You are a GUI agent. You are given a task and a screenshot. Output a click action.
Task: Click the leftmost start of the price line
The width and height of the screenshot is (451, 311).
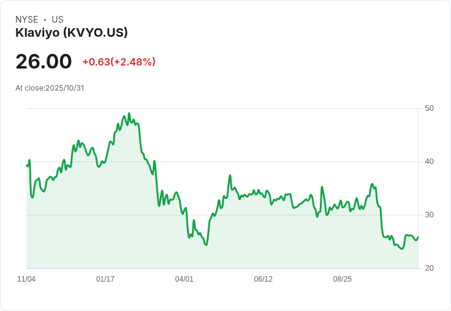(x=27, y=165)
